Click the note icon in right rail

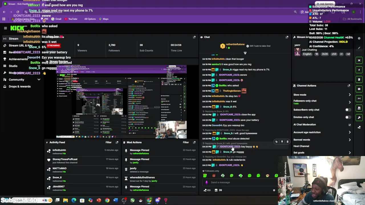359,79
